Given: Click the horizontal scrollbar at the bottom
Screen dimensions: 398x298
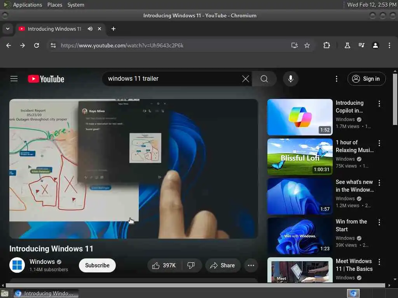Looking at the screenshot, I should 196,285.
